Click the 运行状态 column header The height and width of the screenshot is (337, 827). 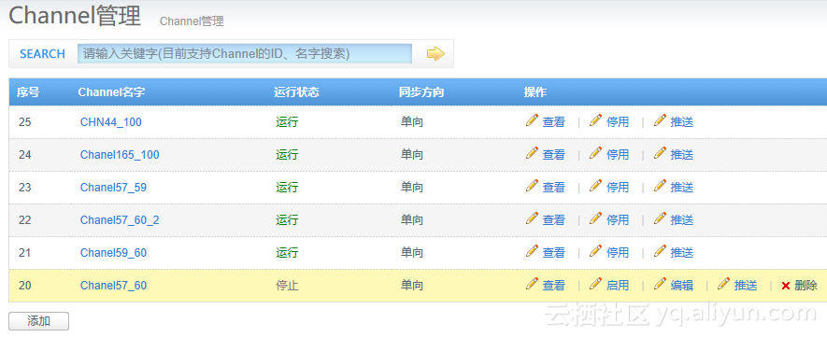pyautogui.click(x=296, y=92)
